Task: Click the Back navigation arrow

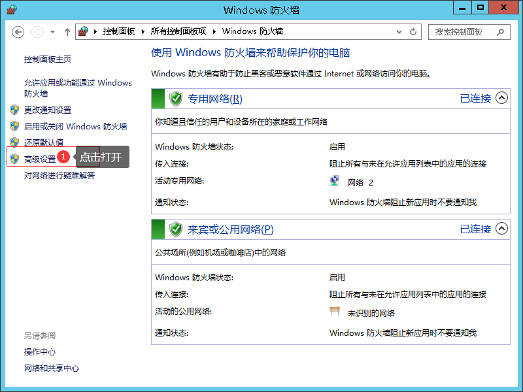Action: [x=18, y=32]
